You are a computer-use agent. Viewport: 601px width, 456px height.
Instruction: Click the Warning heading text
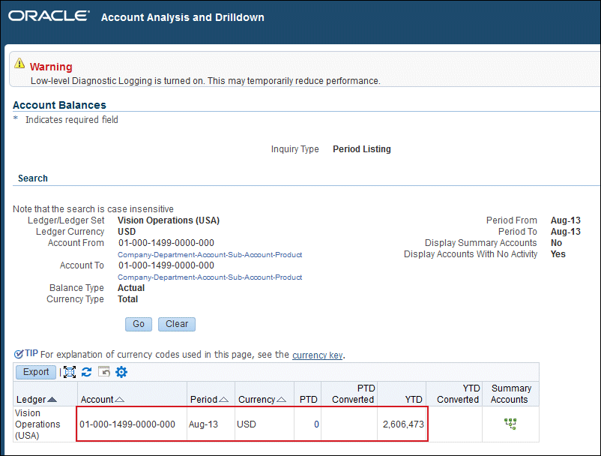(51, 67)
